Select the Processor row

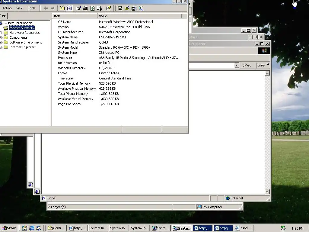(x=119, y=58)
